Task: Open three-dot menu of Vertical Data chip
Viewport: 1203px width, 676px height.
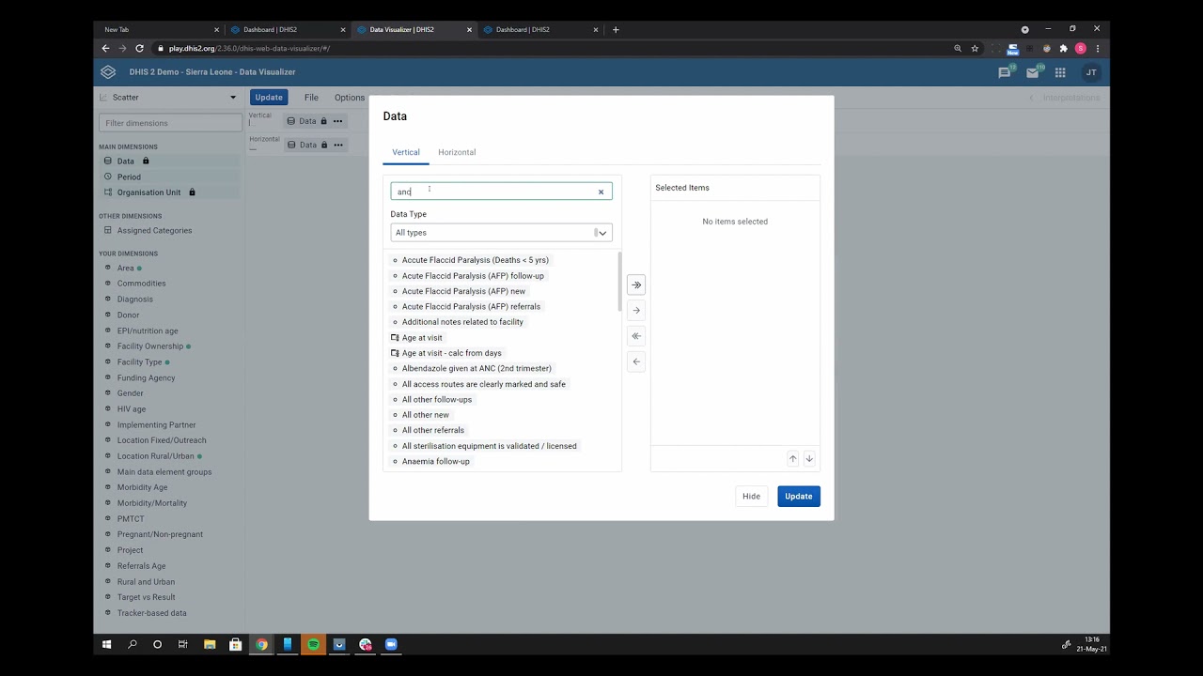Action: coord(337,121)
